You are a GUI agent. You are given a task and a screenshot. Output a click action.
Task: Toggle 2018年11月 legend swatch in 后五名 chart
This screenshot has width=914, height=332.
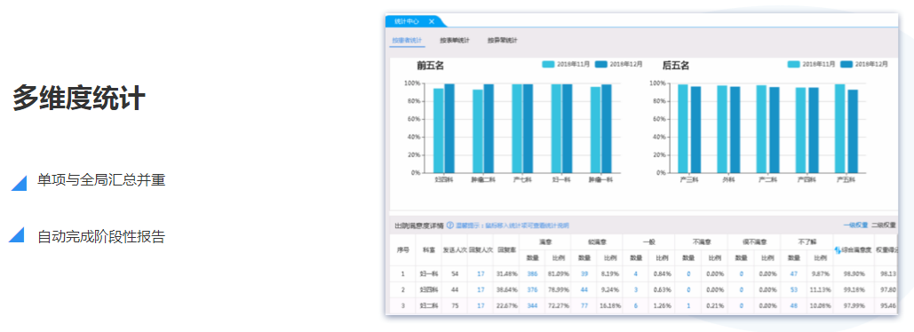pyautogui.click(x=794, y=64)
